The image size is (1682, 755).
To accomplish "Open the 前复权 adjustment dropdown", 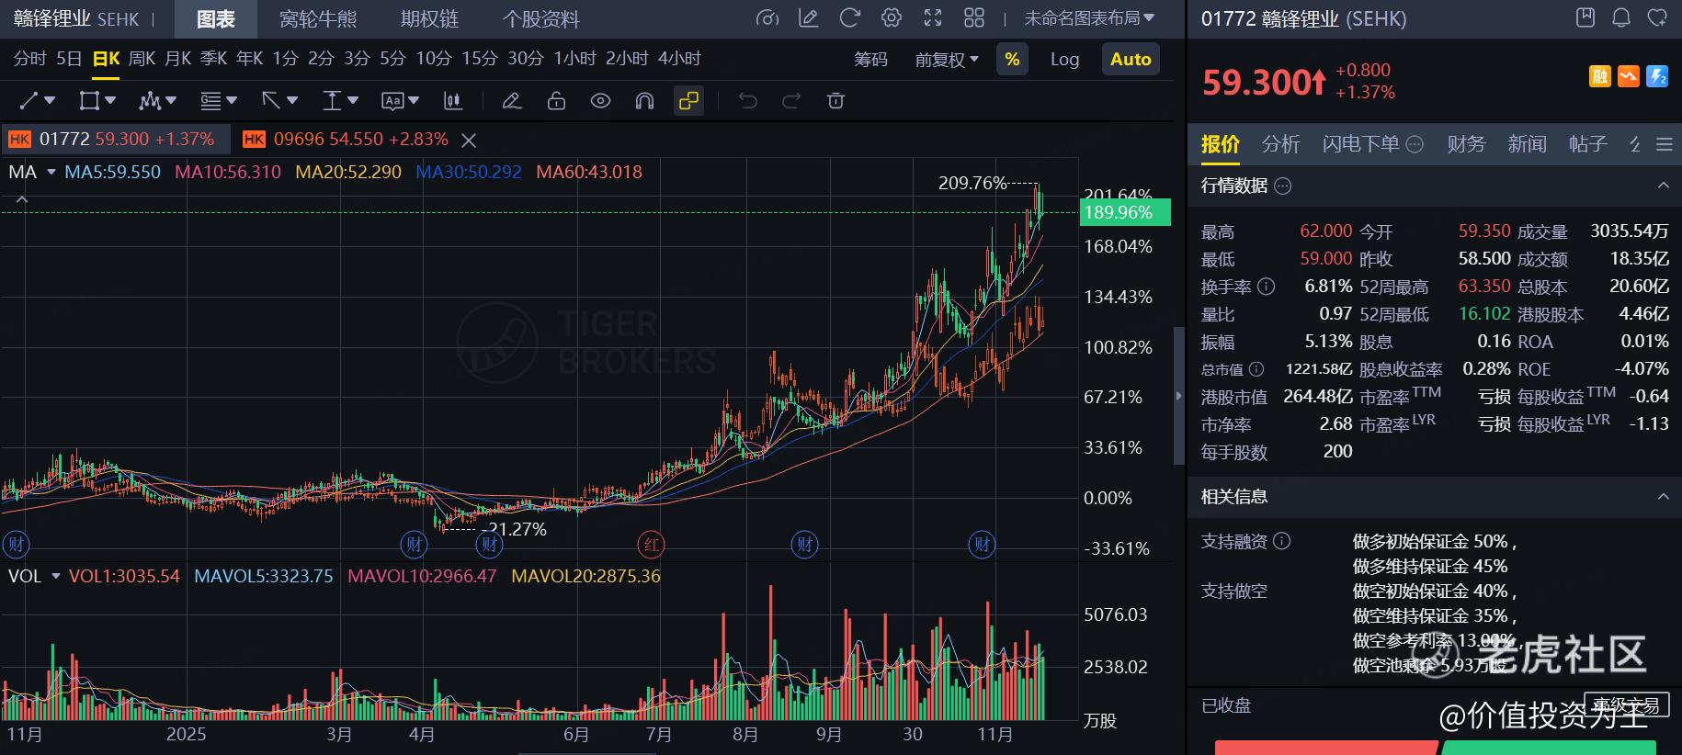I will coord(947,60).
